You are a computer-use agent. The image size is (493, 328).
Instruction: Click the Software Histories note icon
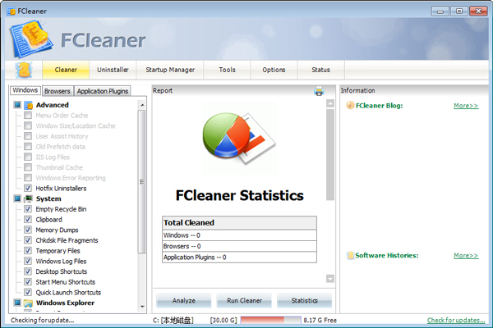pyautogui.click(x=350, y=256)
